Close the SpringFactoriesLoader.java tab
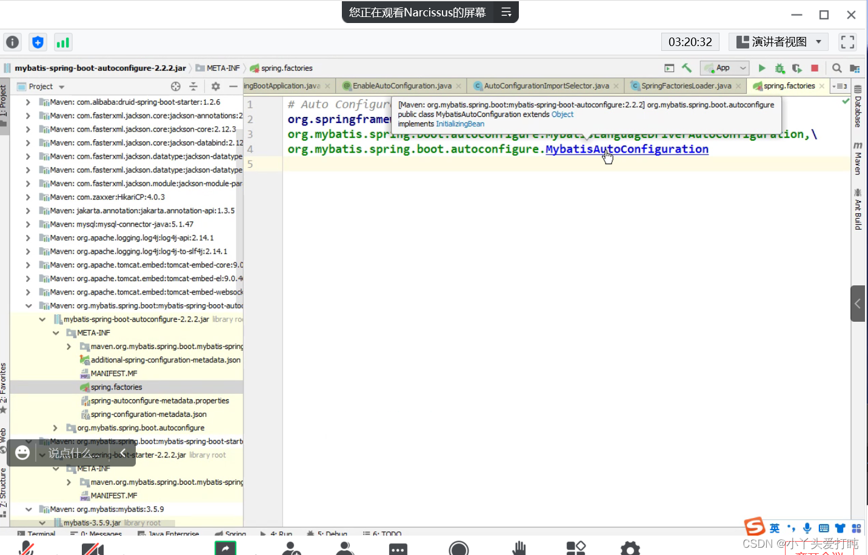The width and height of the screenshot is (868, 555). coord(738,86)
